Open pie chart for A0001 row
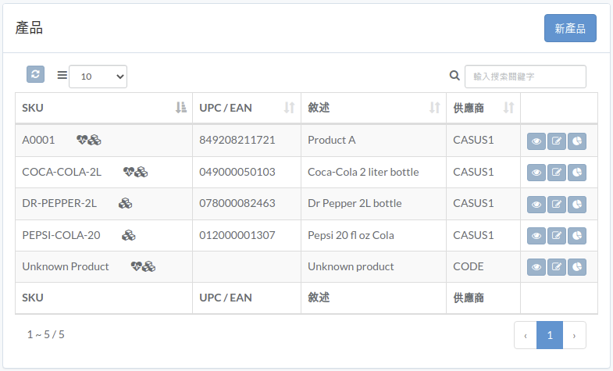Image resolution: width=613 pixels, height=371 pixels. tap(577, 141)
